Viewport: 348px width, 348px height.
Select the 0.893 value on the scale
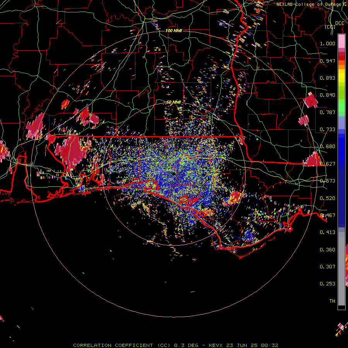tap(328, 78)
